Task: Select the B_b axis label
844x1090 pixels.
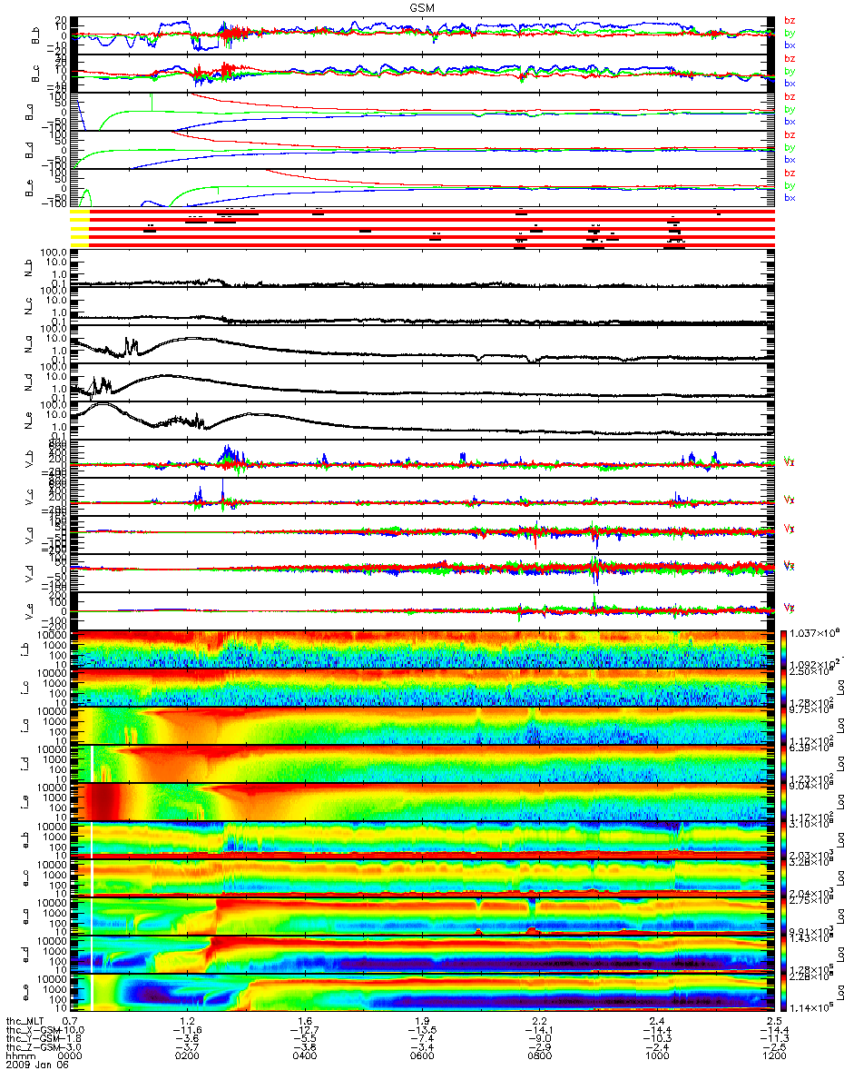Action: (37, 35)
